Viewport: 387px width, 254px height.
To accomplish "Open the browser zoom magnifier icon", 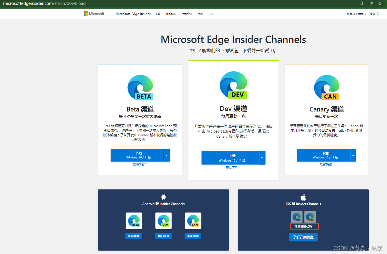I will pos(362,3).
